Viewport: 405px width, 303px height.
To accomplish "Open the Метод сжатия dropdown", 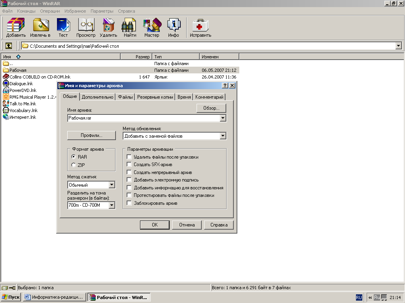I will click(112, 185).
